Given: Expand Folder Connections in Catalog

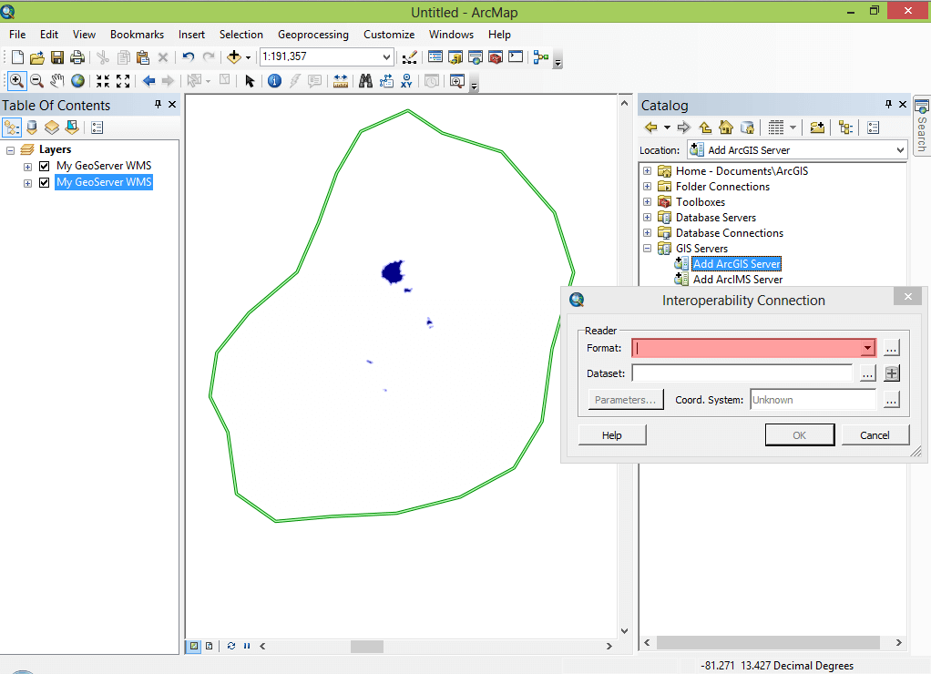Looking at the screenshot, I should 647,187.
